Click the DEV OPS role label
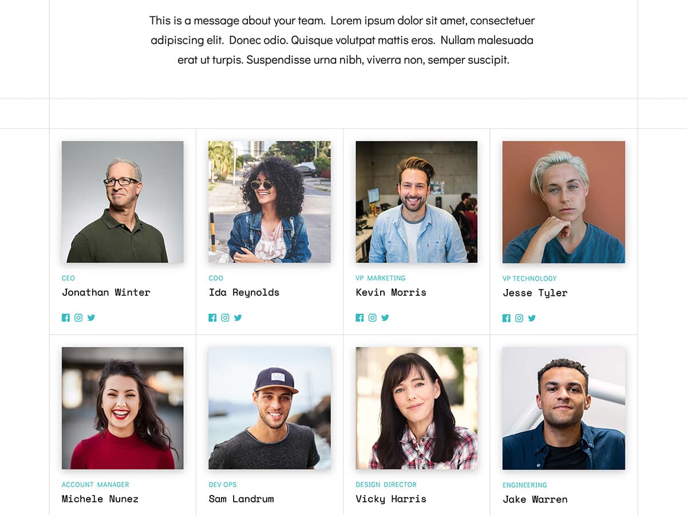The image size is (687, 515). [222, 484]
